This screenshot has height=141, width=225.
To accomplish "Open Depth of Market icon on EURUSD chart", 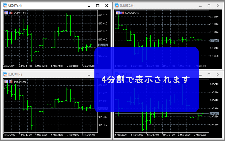I will [122, 13].
